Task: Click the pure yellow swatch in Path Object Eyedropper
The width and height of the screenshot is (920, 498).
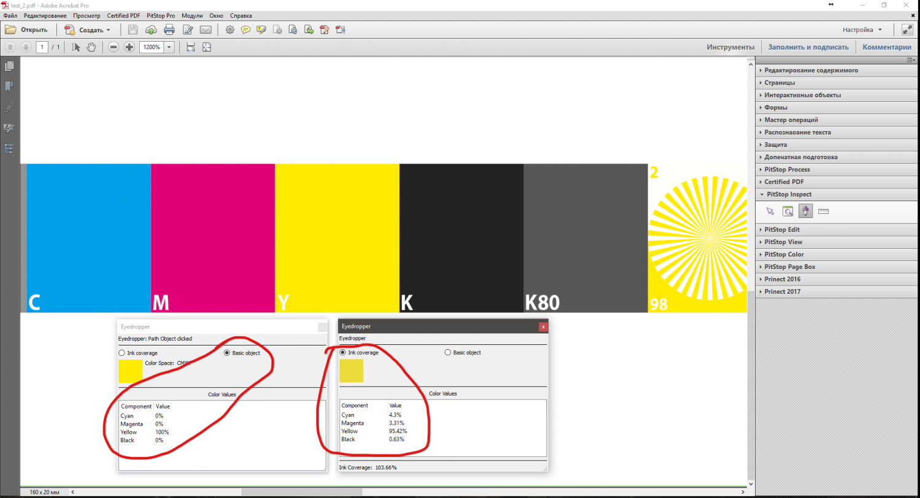Action: click(x=130, y=371)
